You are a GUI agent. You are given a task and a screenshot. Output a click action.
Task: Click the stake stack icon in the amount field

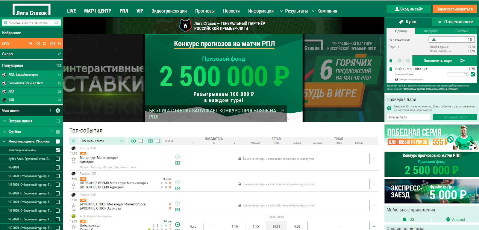434,40
